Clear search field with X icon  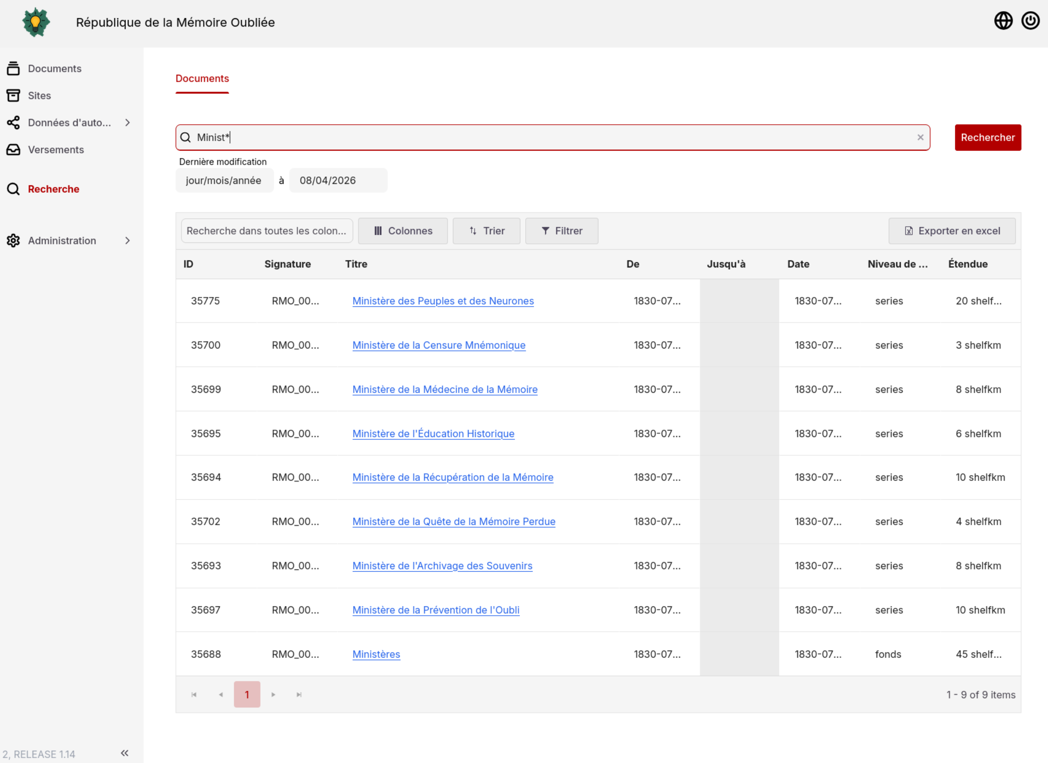click(920, 138)
